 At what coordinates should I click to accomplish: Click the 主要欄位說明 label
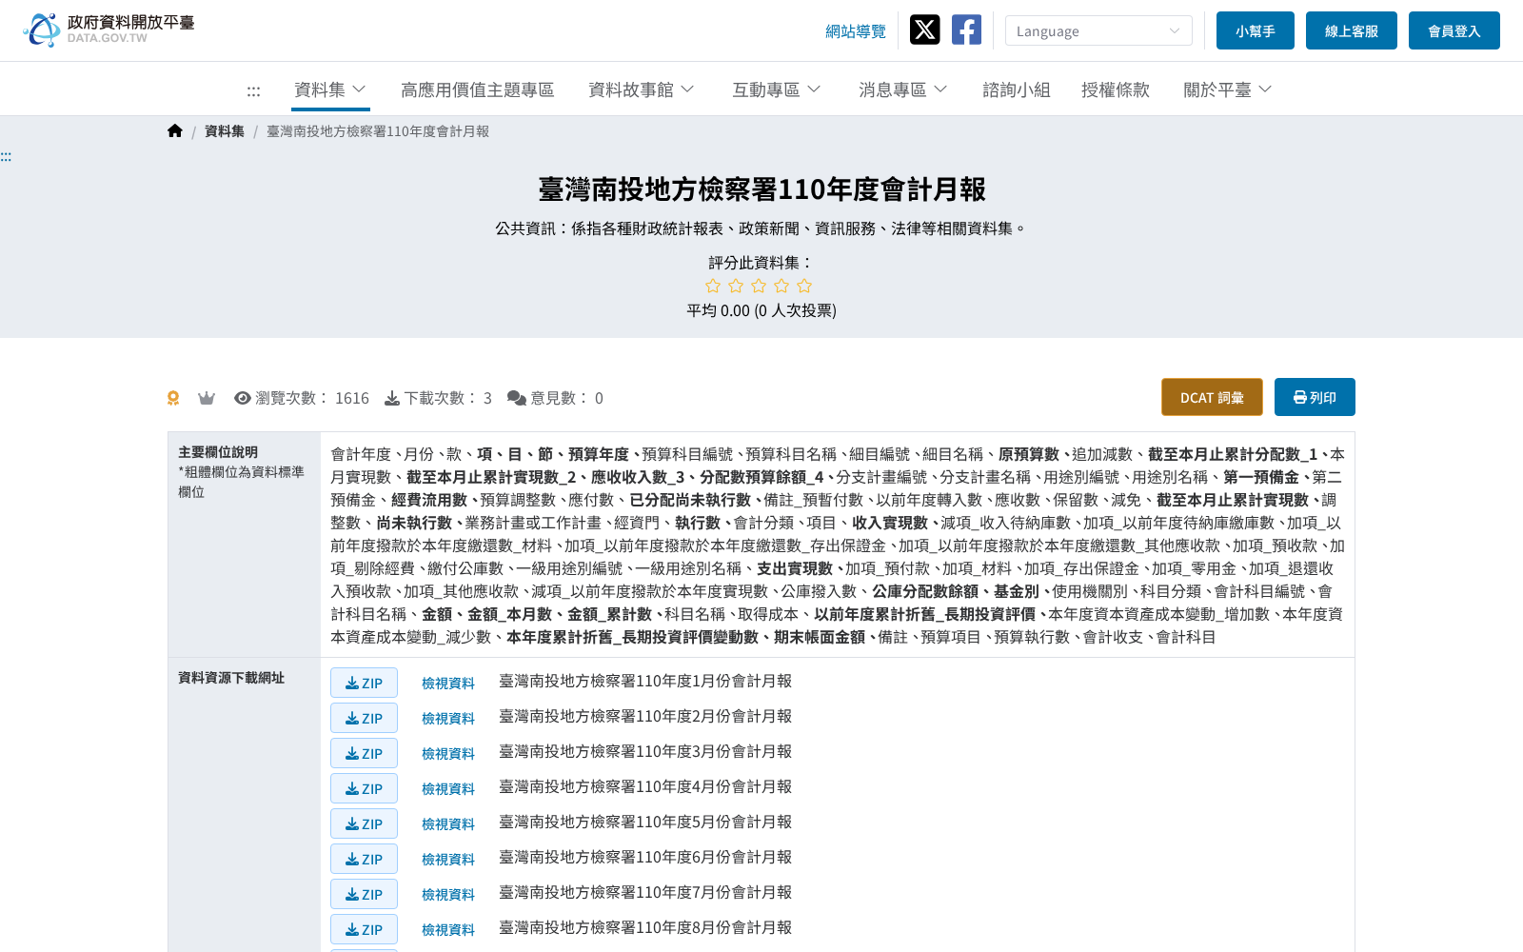point(218,452)
